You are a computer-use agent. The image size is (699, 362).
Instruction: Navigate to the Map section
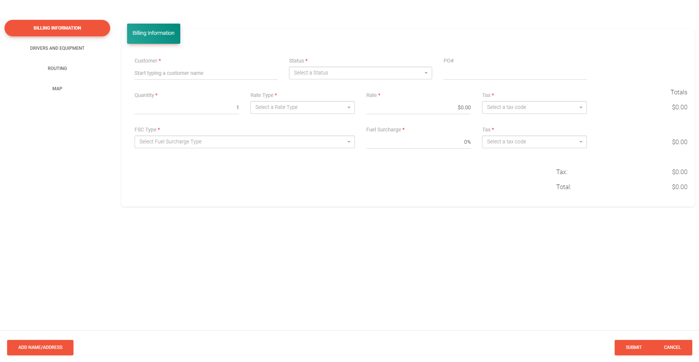pos(57,88)
